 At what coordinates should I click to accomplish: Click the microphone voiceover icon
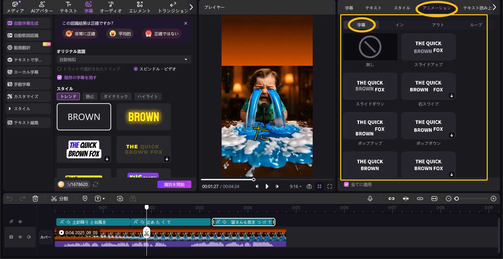coord(370,199)
